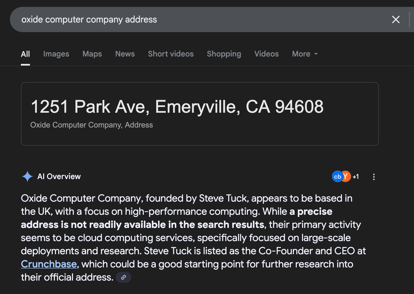Switch to the Images tab
414x294 pixels.
point(56,54)
